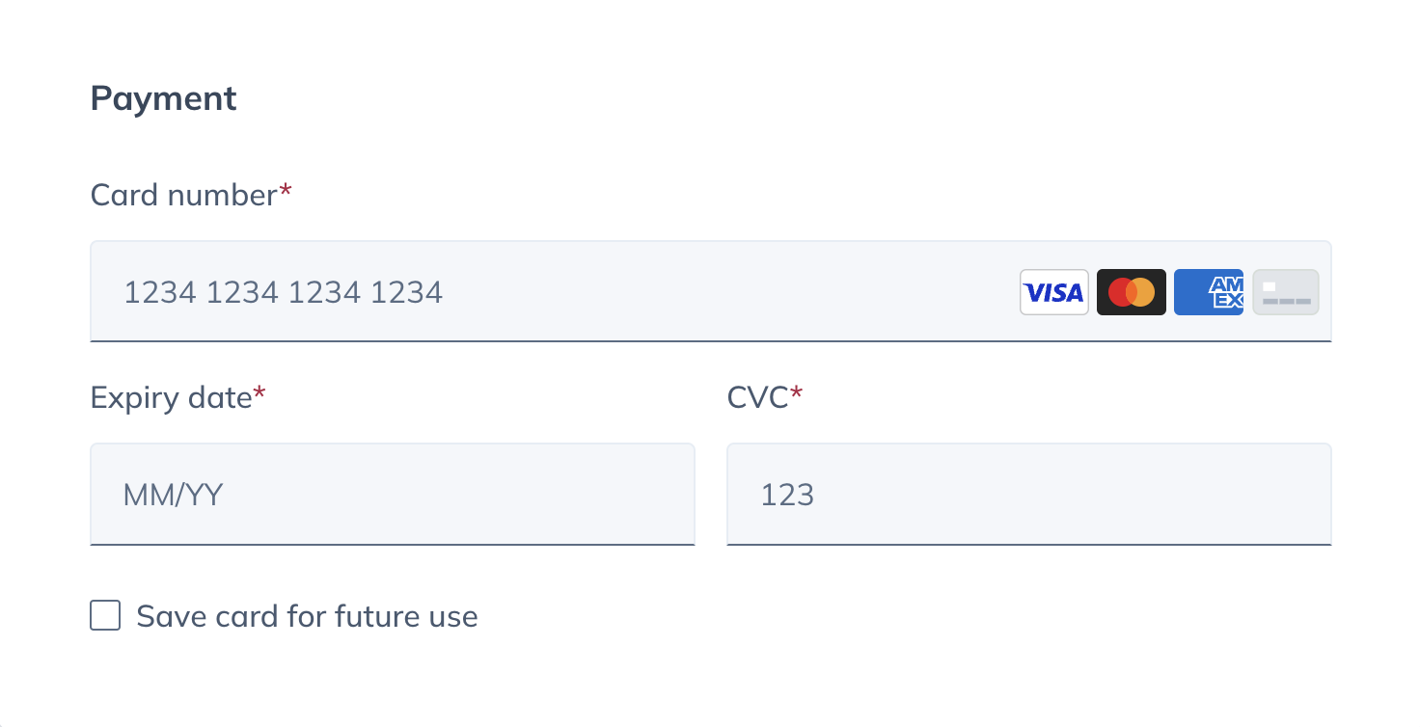Click the MM/YY placeholder text
1420x727 pixels.
click(x=173, y=496)
